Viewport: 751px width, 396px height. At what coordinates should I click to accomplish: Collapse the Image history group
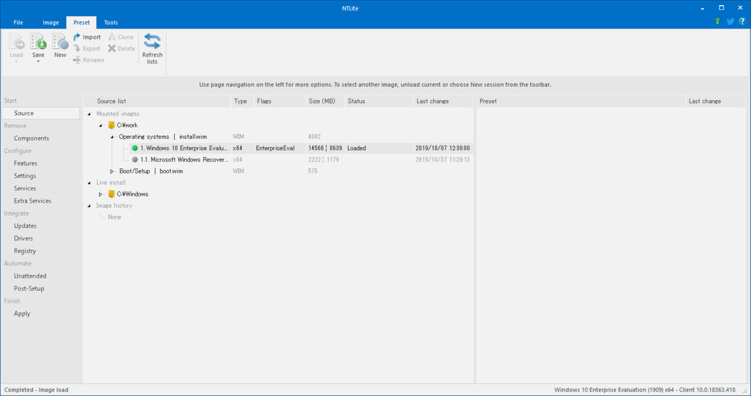point(89,206)
